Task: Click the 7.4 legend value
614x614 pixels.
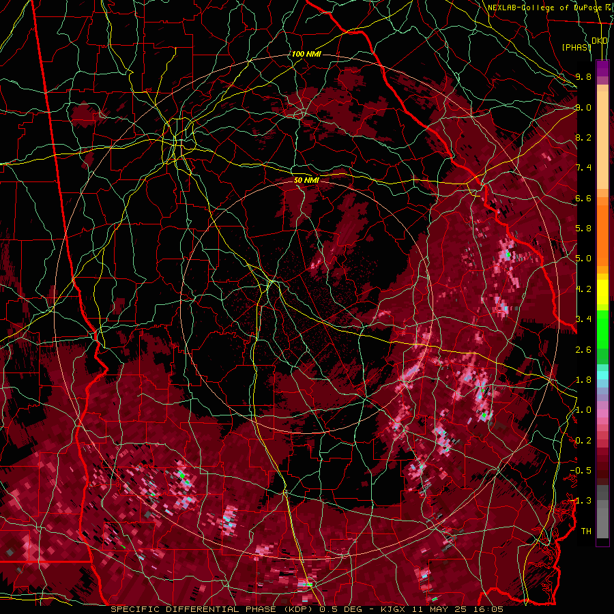Action: tap(583, 168)
